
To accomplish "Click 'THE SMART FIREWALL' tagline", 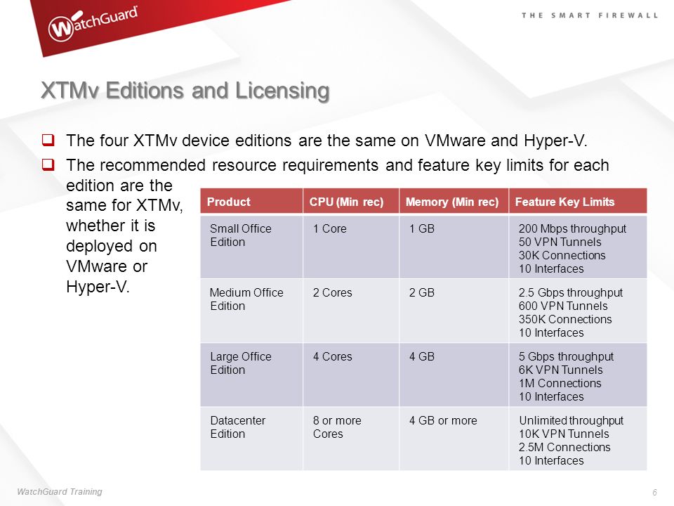I will point(590,15).
